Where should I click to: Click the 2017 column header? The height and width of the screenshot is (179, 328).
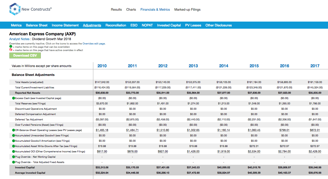[x=315, y=66]
